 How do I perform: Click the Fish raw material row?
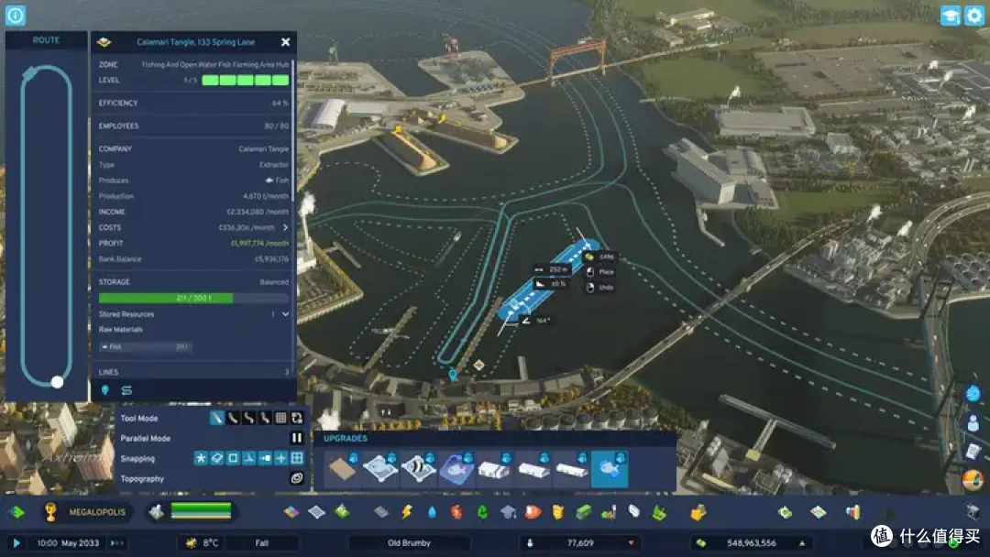pos(145,347)
